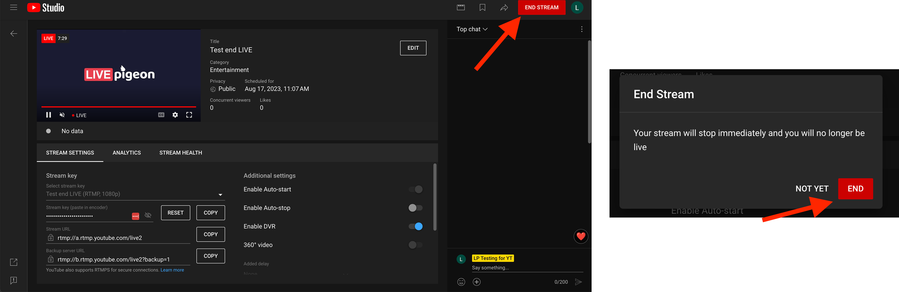Screen dimensions: 899x292
Task: Toggle the 360° video switch
Action: click(x=416, y=245)
